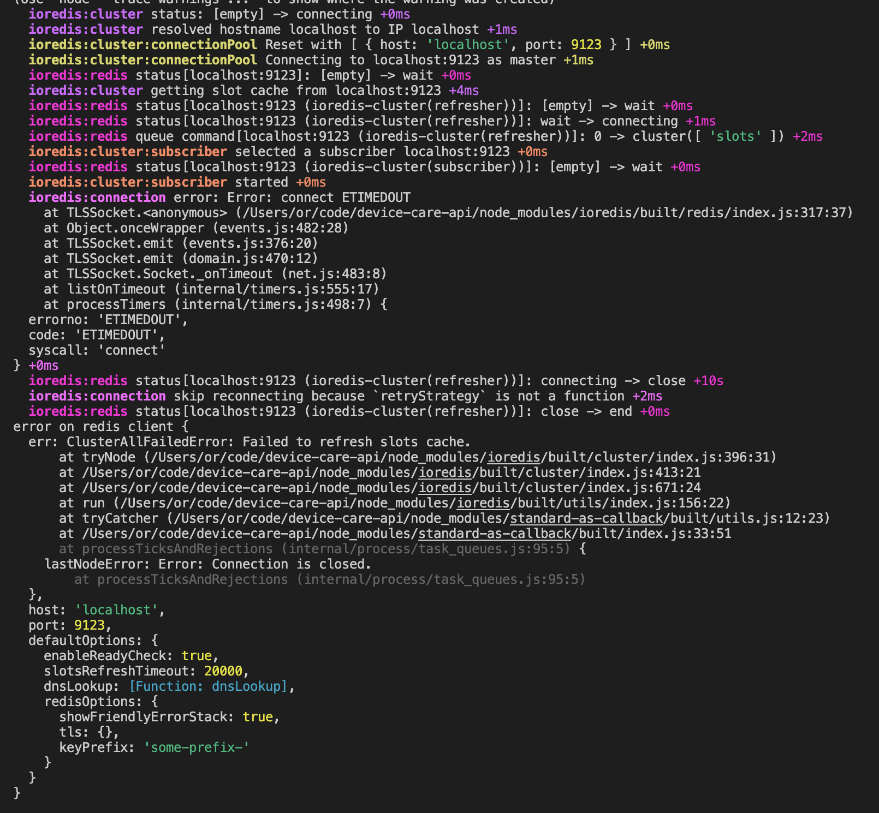Image resolution: width=879 pixels, height=813 pixels.
Task: Click the 'port: 9123,' property line
Action: [x=70, y=625]
